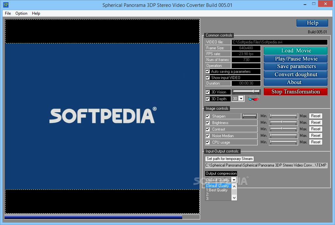Toggle the Brightness checkbox

click(x=208, y=123)
